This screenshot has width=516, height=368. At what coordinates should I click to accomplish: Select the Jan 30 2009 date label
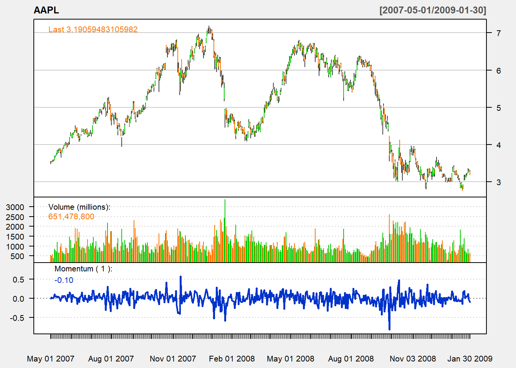470,359
